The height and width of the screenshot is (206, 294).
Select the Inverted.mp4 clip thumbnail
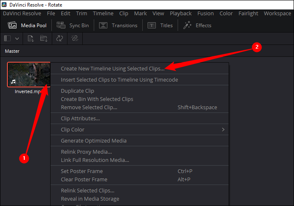tap(29, 75)
